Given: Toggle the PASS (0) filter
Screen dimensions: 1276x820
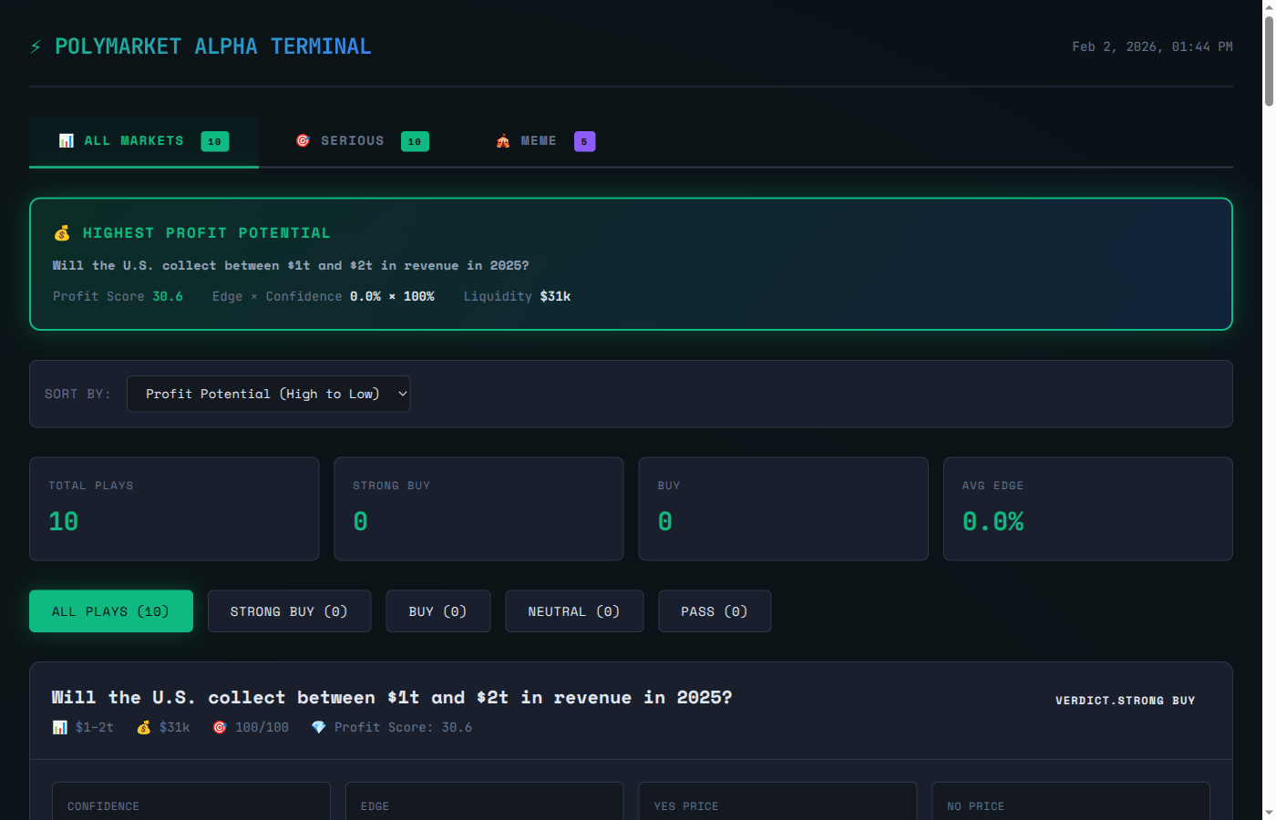Looking at the screenshot, I should 715,610.
